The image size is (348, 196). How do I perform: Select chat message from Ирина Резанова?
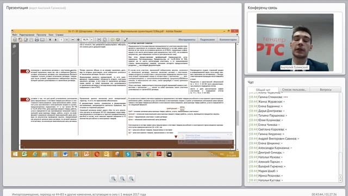click(266, 175)
